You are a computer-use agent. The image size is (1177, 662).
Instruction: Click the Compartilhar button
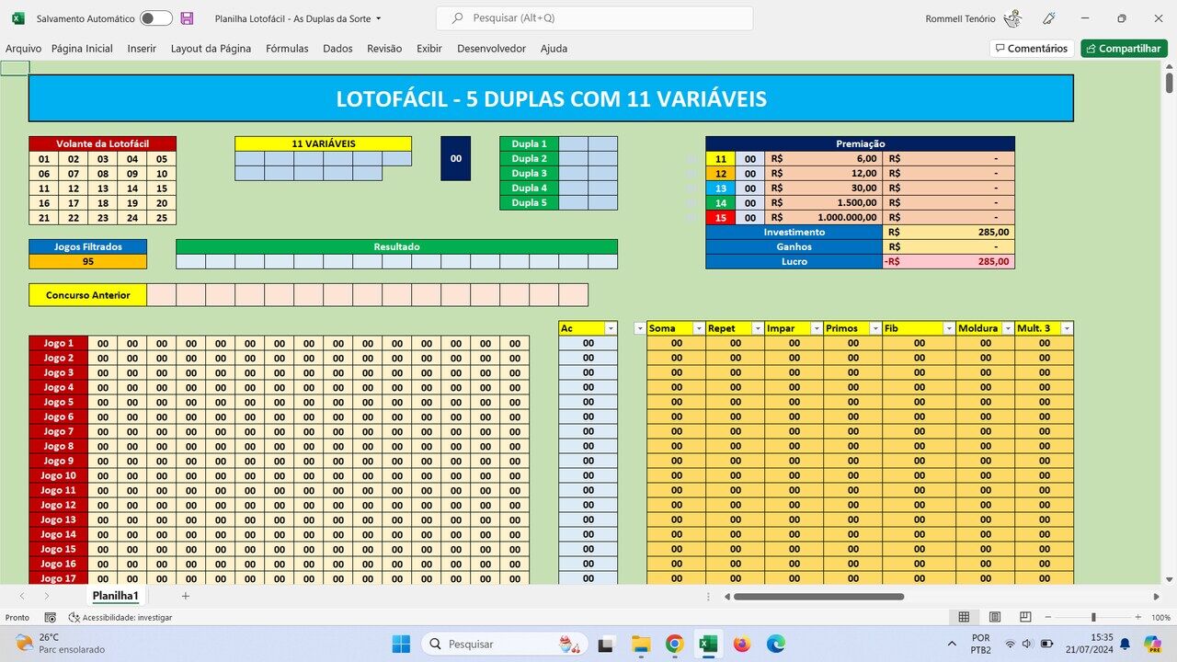click(1124, 49)
